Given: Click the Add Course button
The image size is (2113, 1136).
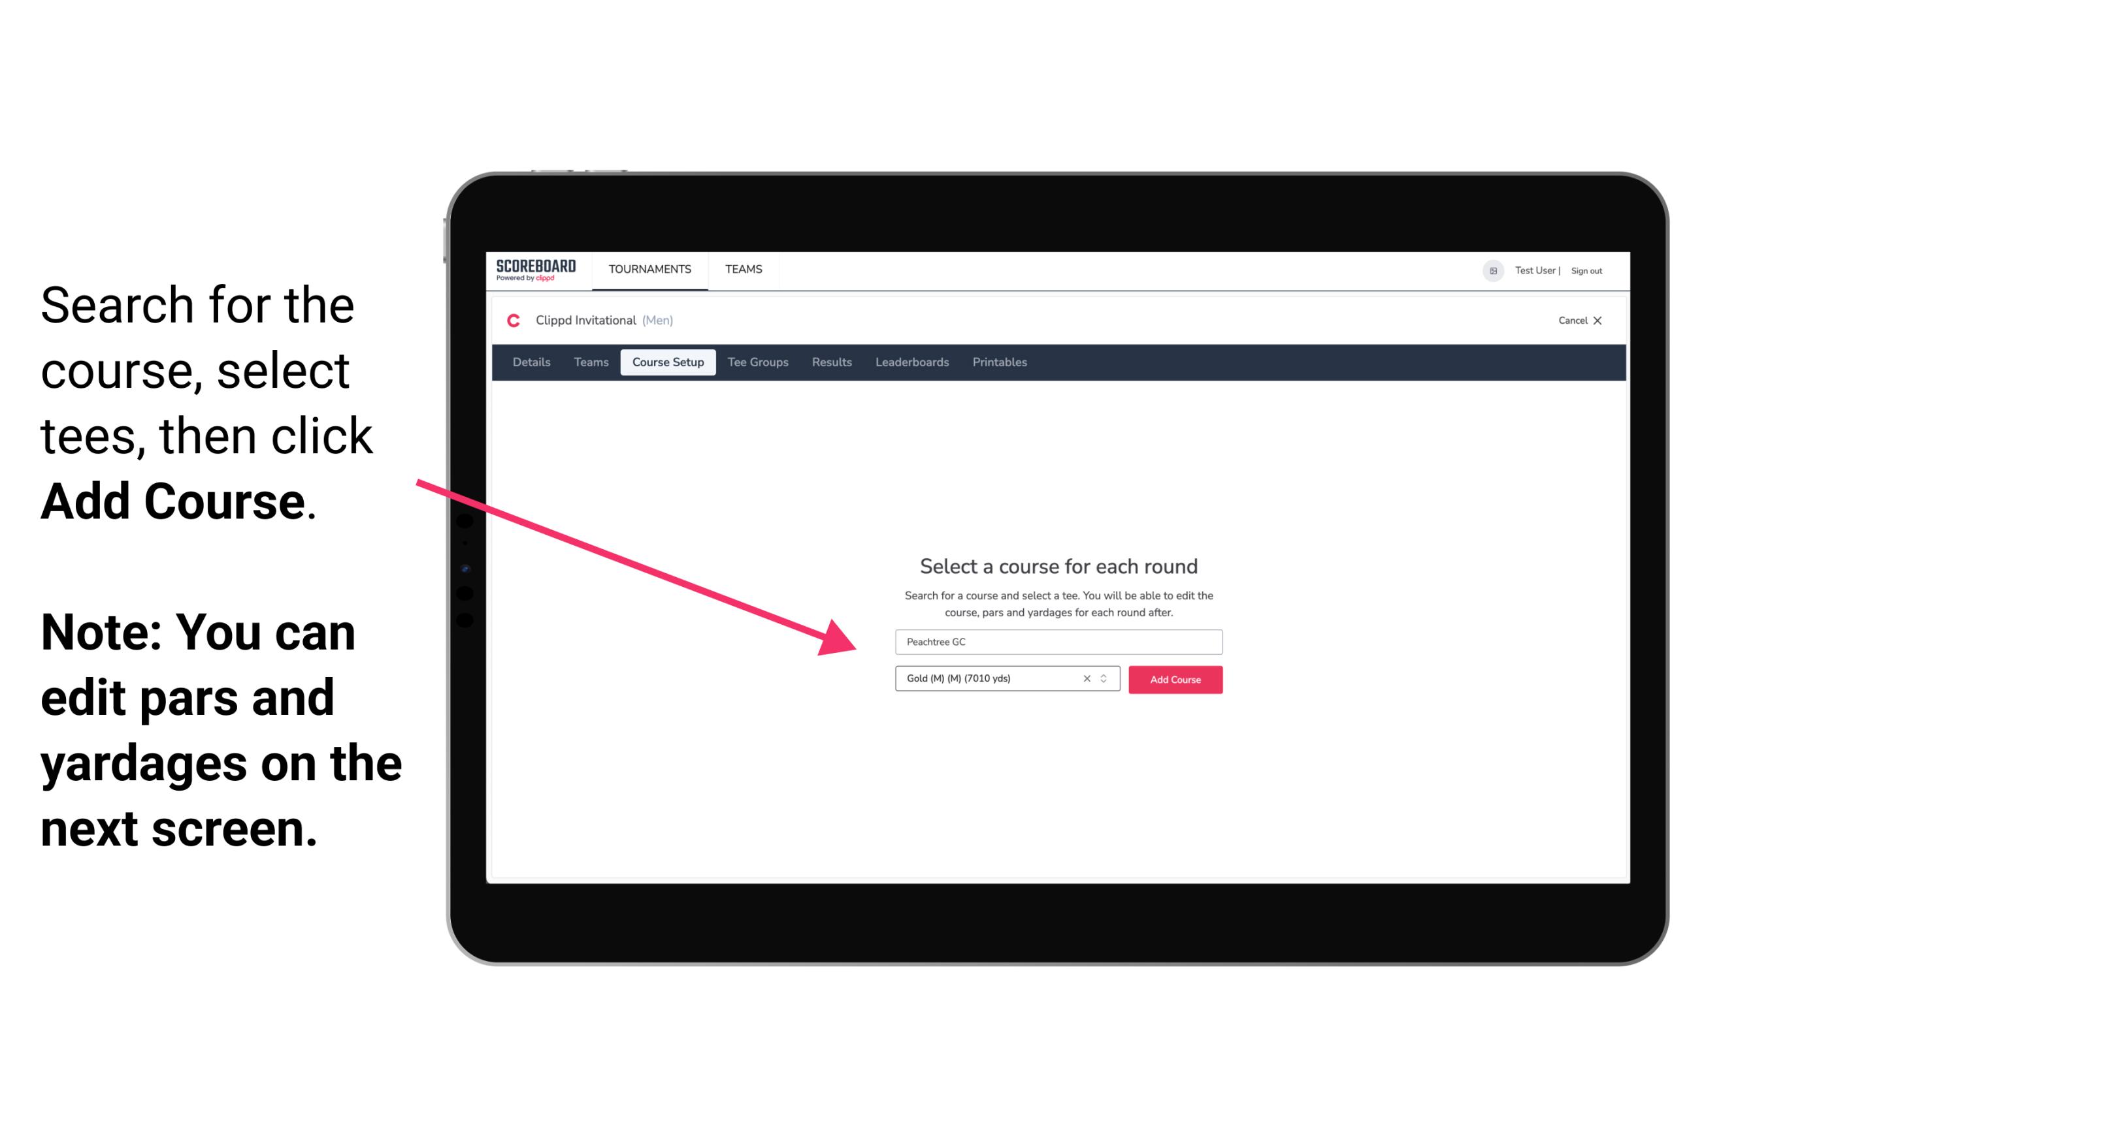Looking at the screenshot, I should 1174,678.
